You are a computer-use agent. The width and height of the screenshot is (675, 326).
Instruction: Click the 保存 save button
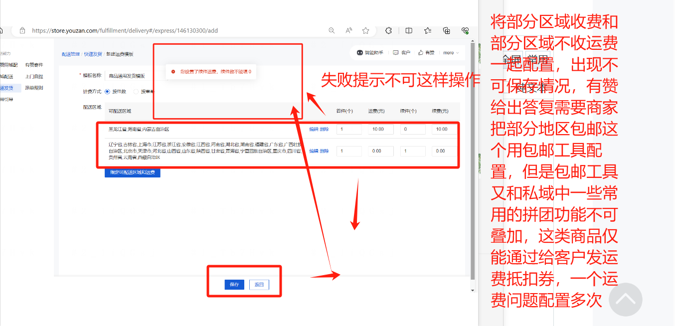pos(234,285)
